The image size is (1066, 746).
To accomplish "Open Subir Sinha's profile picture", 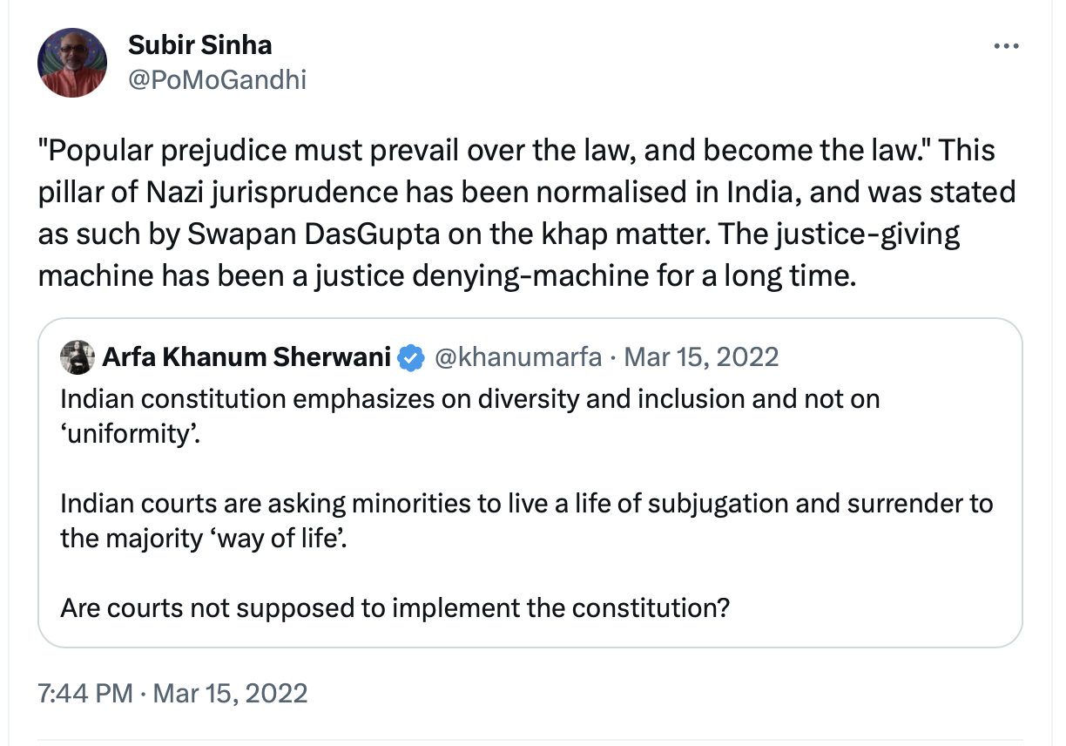I will (x=72, y=63).
